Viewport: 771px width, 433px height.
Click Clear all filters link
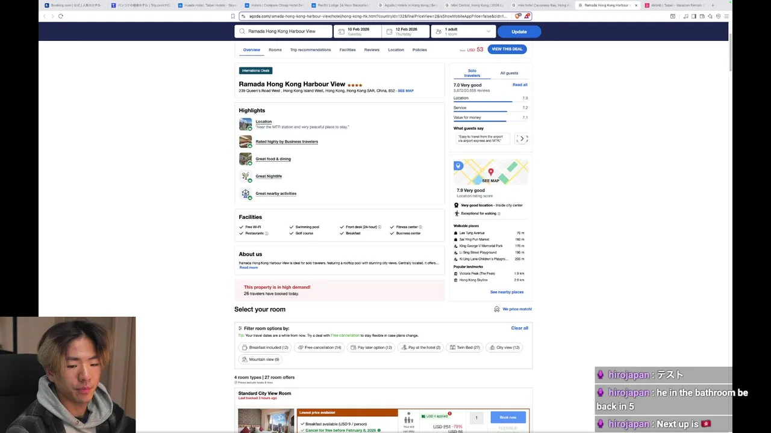[x=519, y=328]
